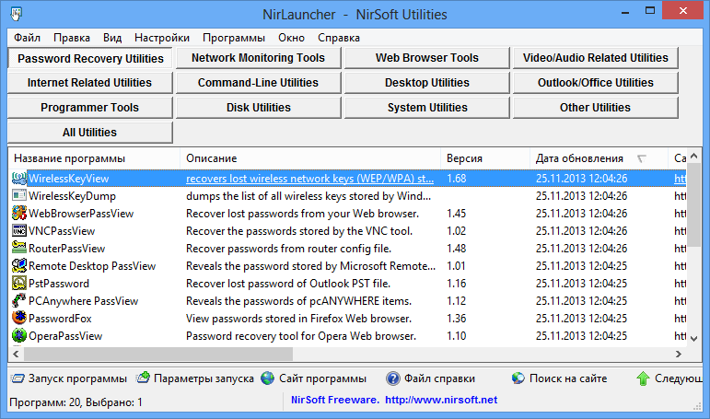710x419 pixels.
Task: Click the OperaPassView icon
Action: click(19, 336)
